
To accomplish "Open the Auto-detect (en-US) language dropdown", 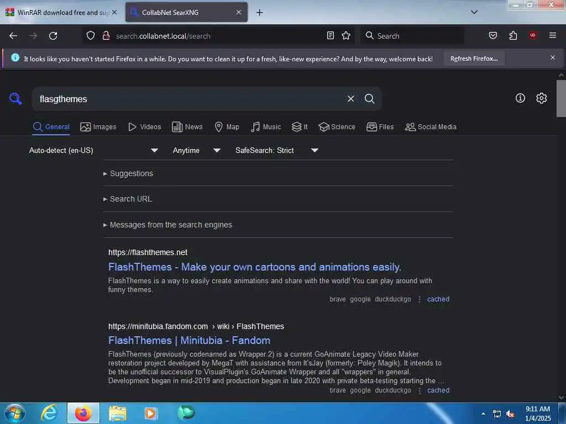I will pyautogui.click(x=94, y=150).
